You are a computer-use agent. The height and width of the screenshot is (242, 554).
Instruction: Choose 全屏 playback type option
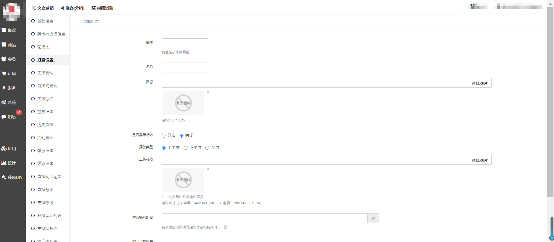click(207, 148)
